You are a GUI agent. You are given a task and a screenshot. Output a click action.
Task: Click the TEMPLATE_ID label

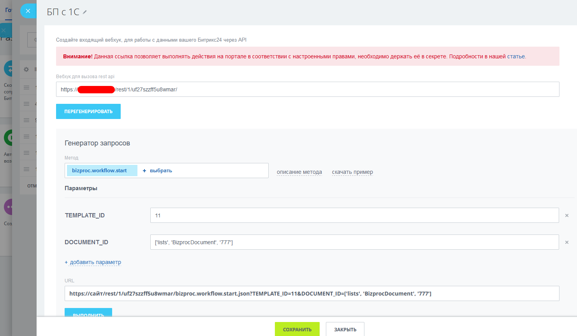click(x=85, y=215)
